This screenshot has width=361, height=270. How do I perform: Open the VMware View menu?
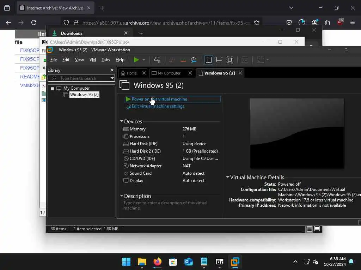pos(79,60)
